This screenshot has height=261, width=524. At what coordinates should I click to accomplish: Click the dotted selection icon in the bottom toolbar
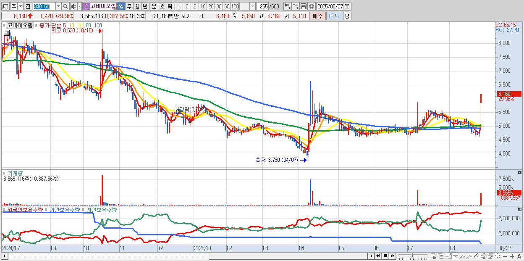(448, 256)
